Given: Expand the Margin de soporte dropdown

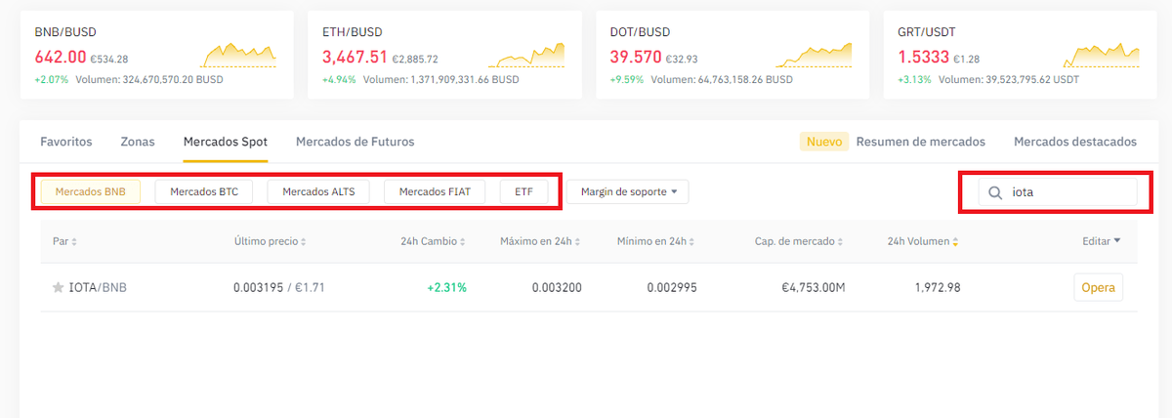Looking at the screenshot, I should (628, 191).
